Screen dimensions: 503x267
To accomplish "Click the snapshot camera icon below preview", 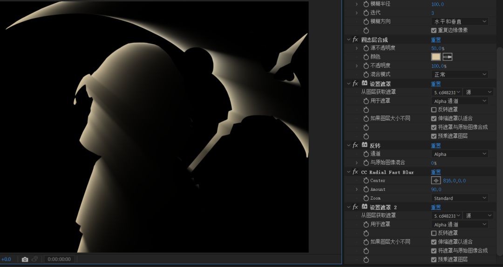I will tap(25, 259).
